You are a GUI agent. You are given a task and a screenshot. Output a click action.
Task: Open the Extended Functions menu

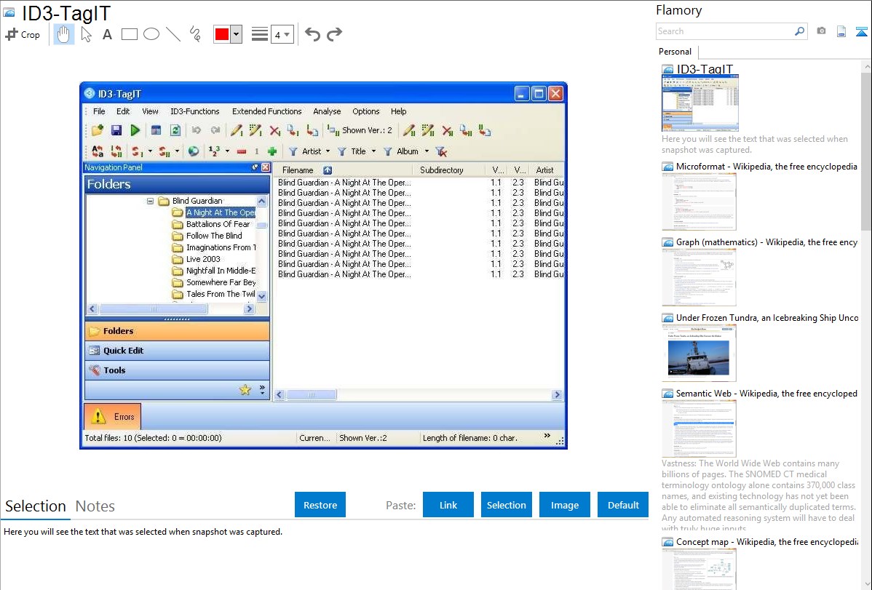[x=267, y=111]
